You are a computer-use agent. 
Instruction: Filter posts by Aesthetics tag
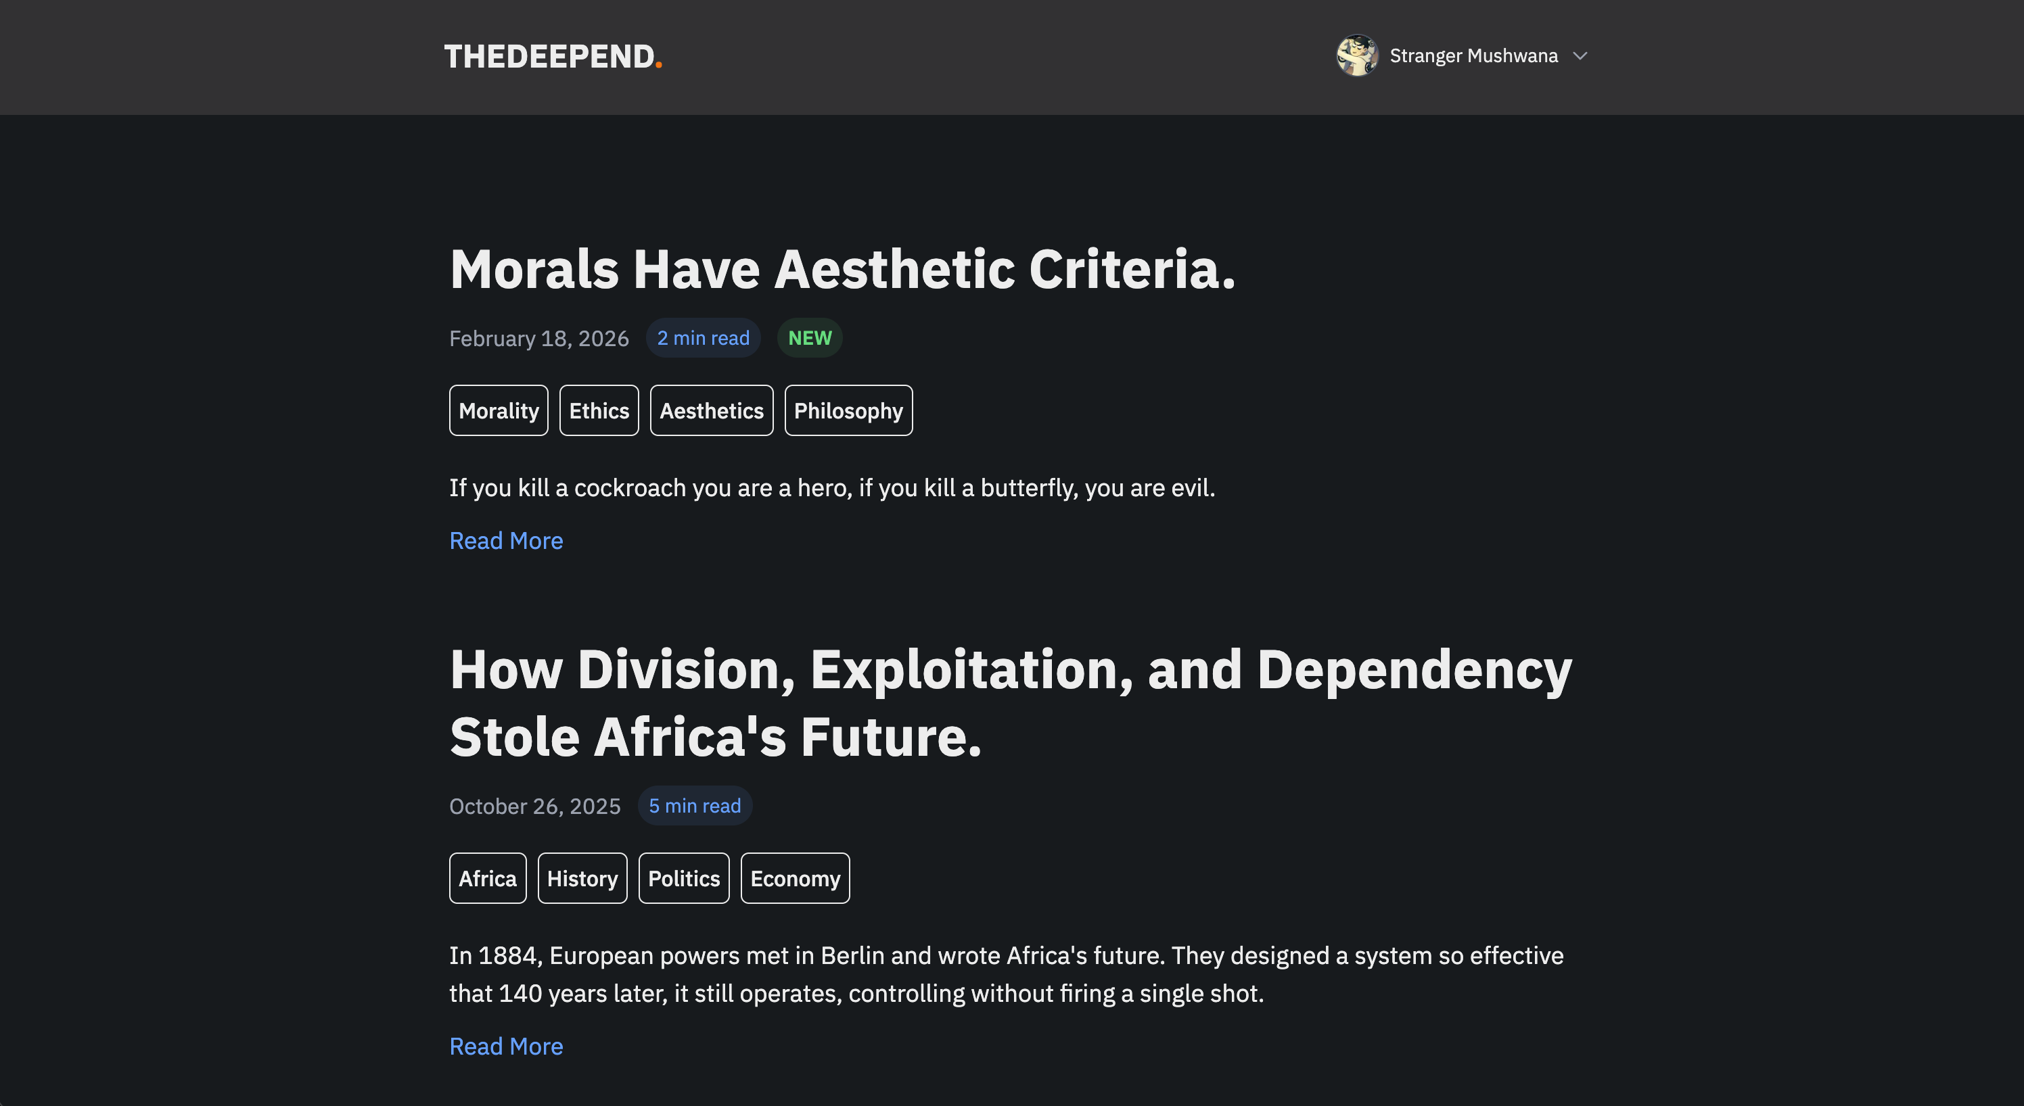(x=711, y=410)
